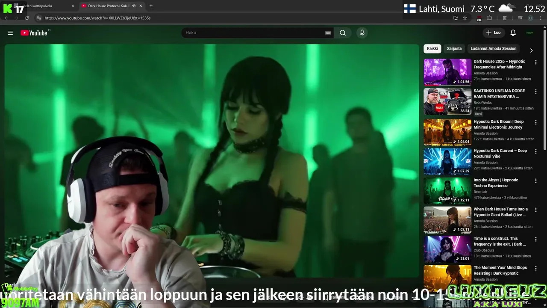
Task: Open site information icon in address bar
Action: pos(39,18)
